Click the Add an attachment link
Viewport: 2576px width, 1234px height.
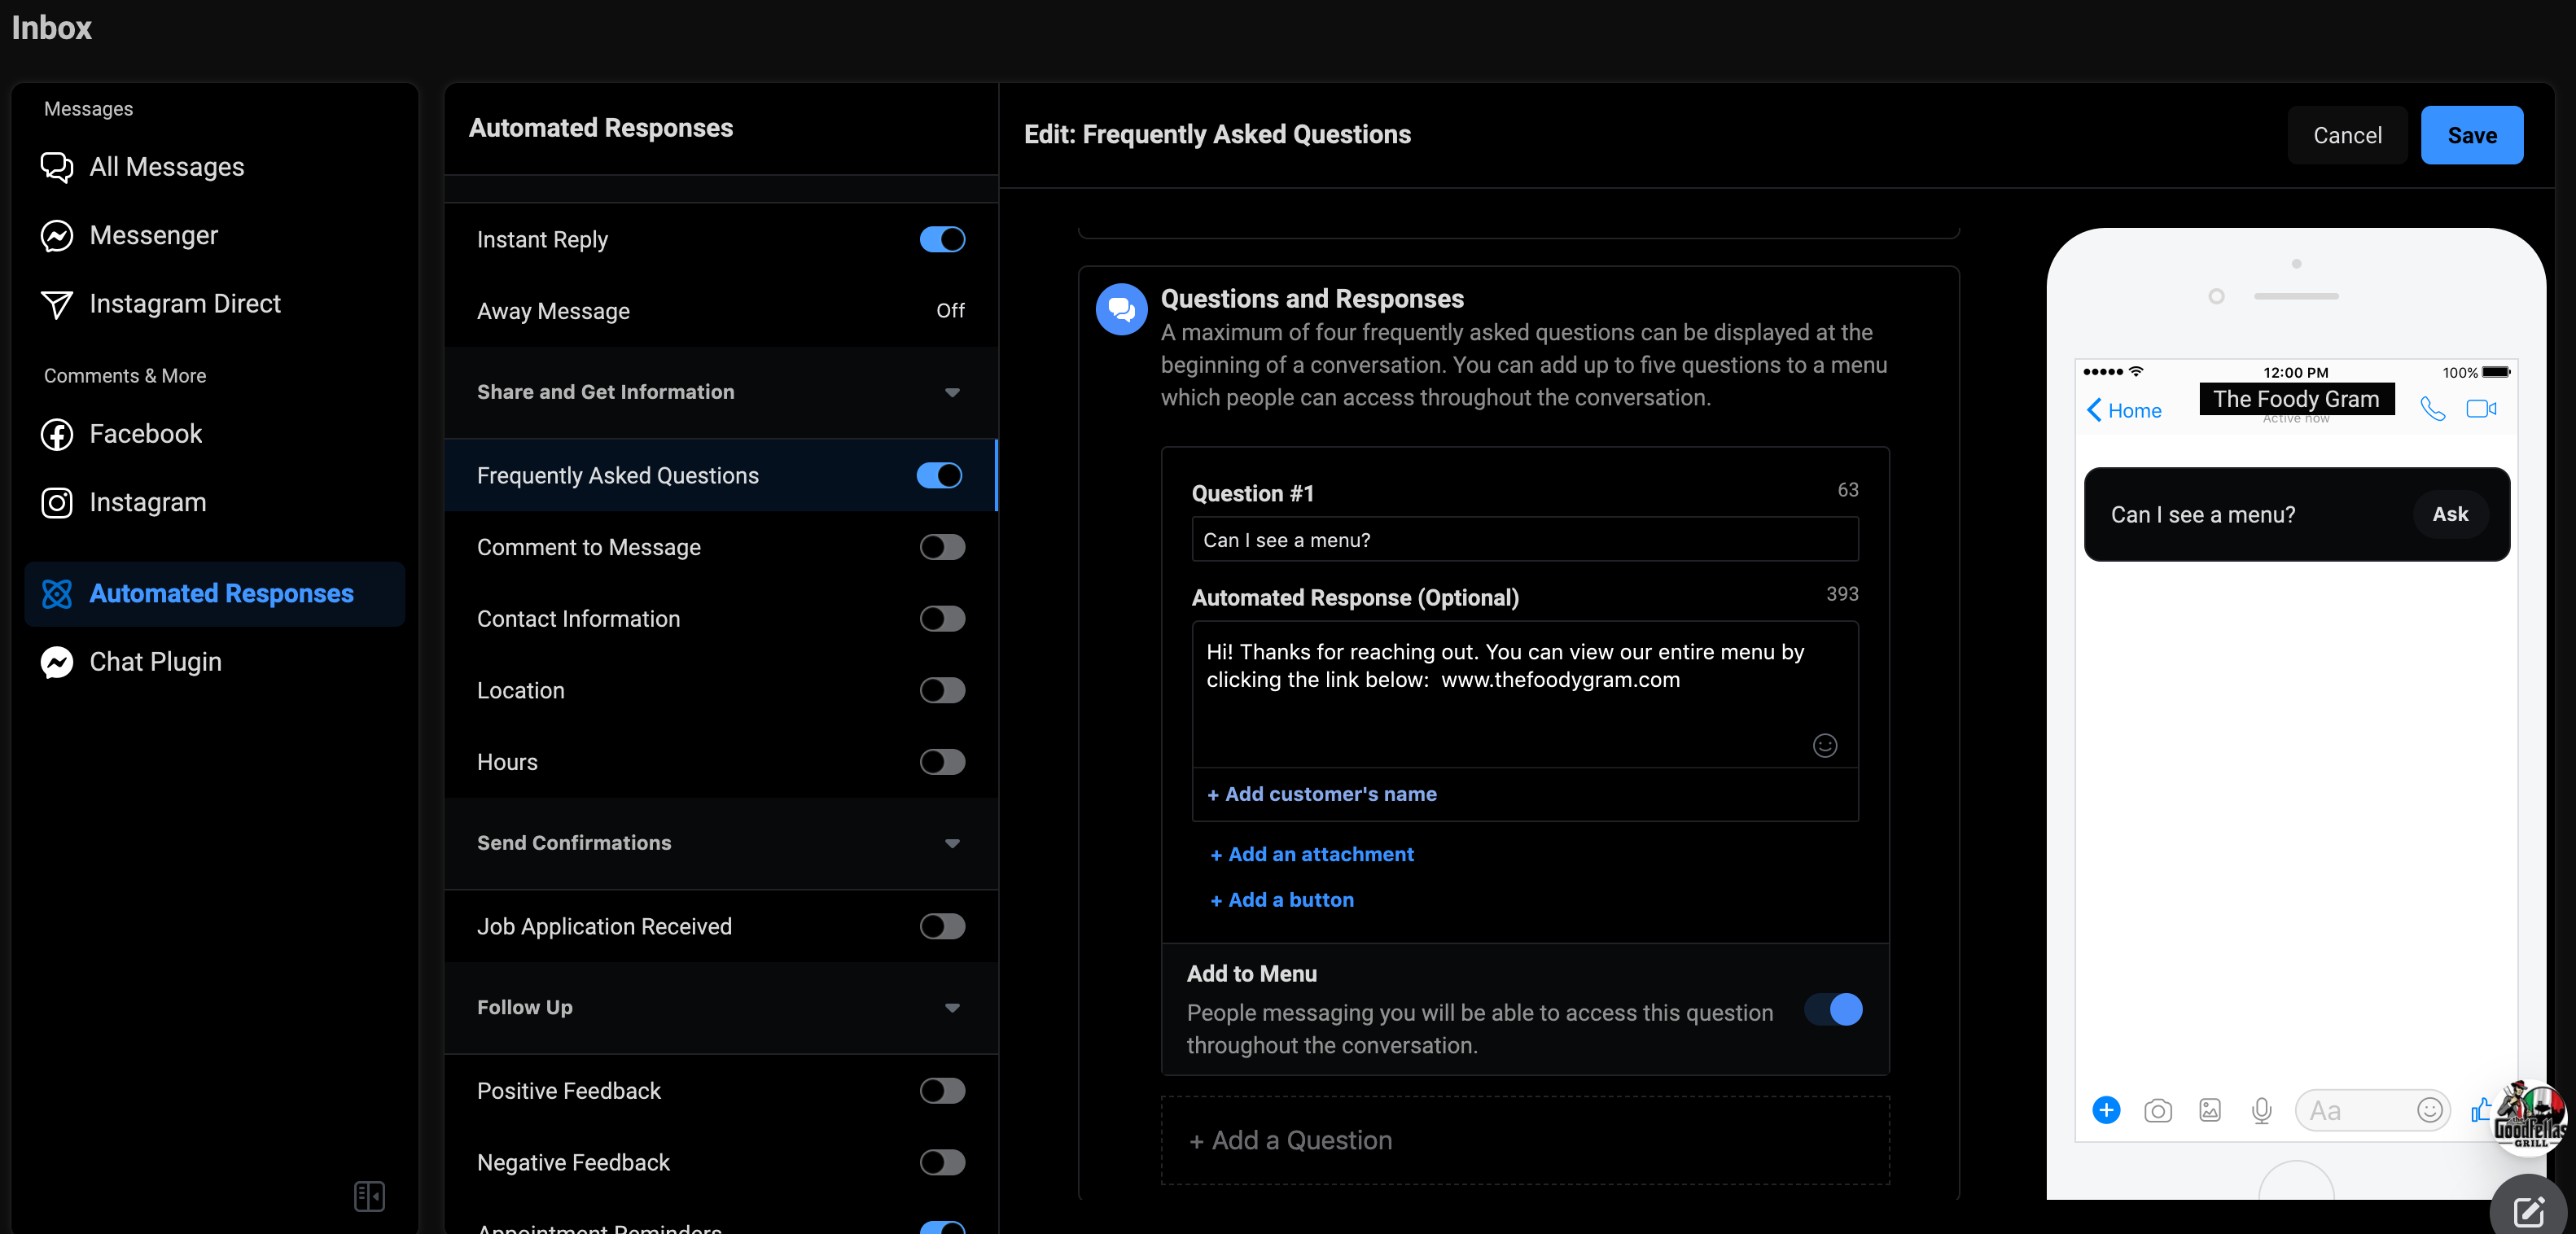click(x=1312, y=854)
